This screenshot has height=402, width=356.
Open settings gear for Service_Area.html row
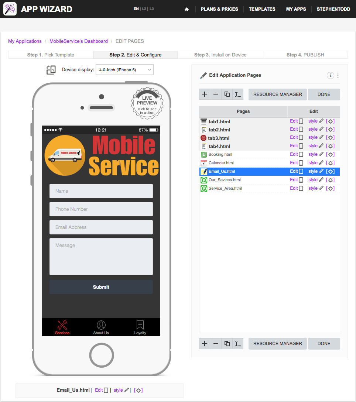[x=331, y=188]
